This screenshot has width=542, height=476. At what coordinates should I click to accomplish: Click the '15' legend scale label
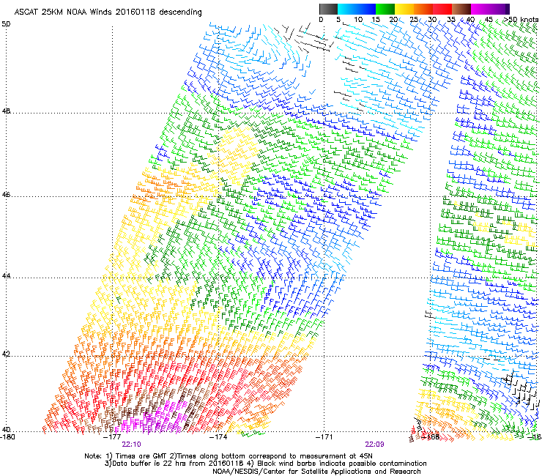pos(376,20)
